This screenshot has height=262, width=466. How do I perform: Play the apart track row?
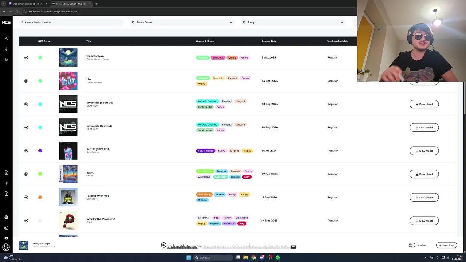(26, 174)
